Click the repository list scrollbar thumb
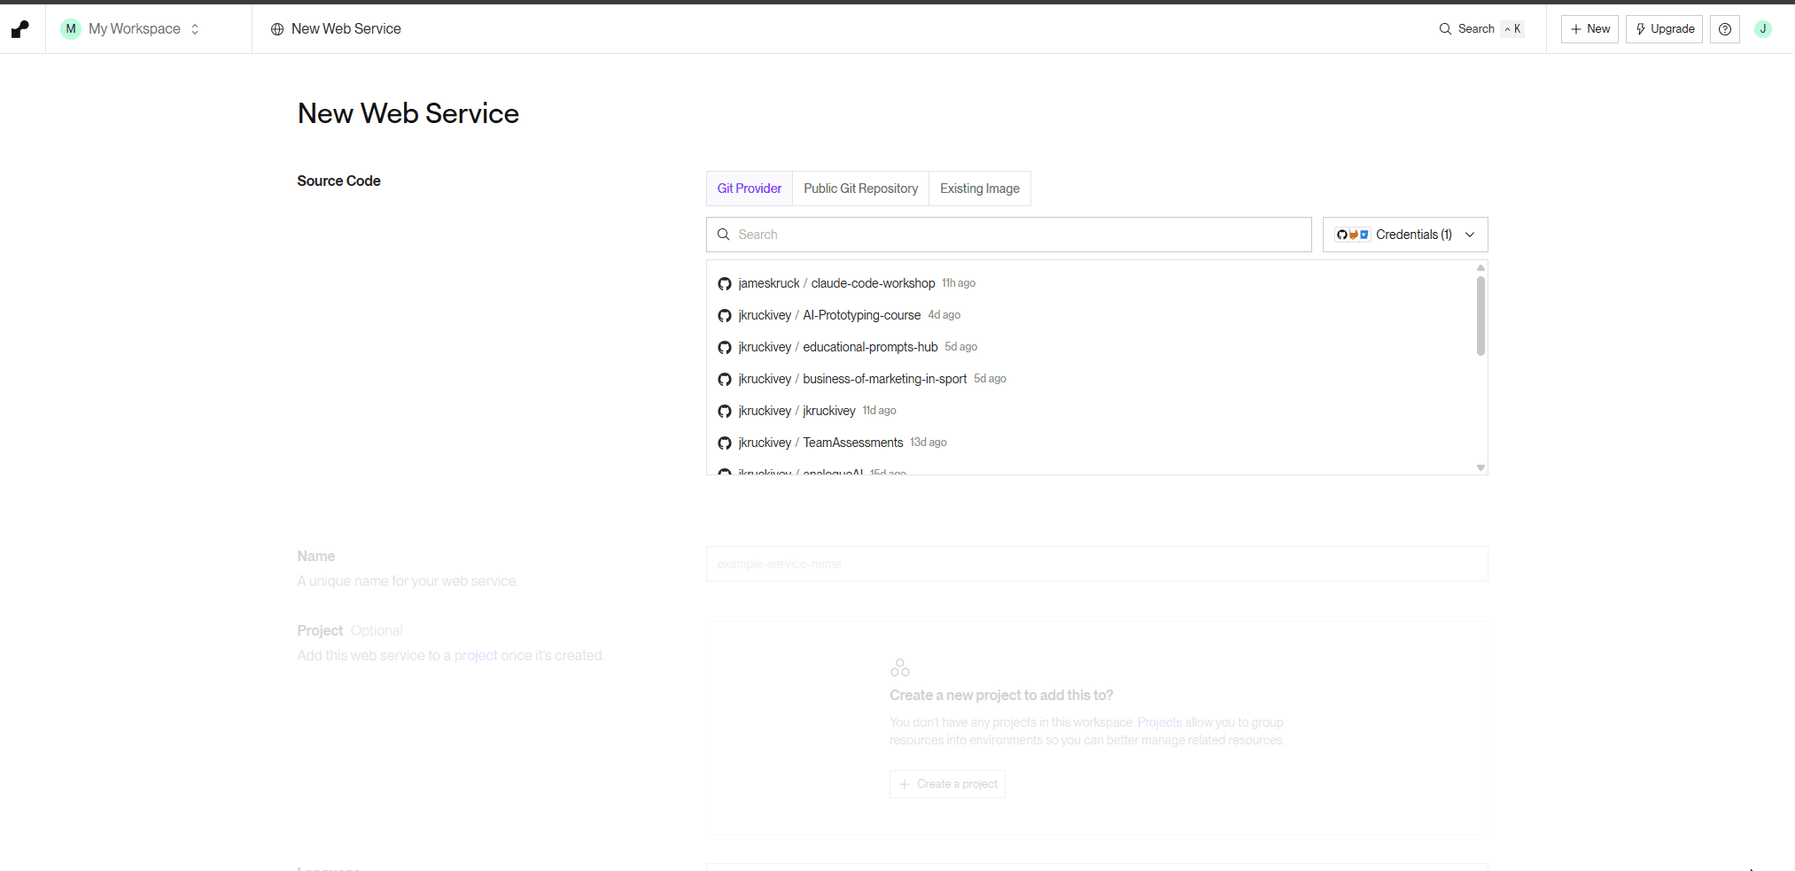 click(x=1480, y=316)
